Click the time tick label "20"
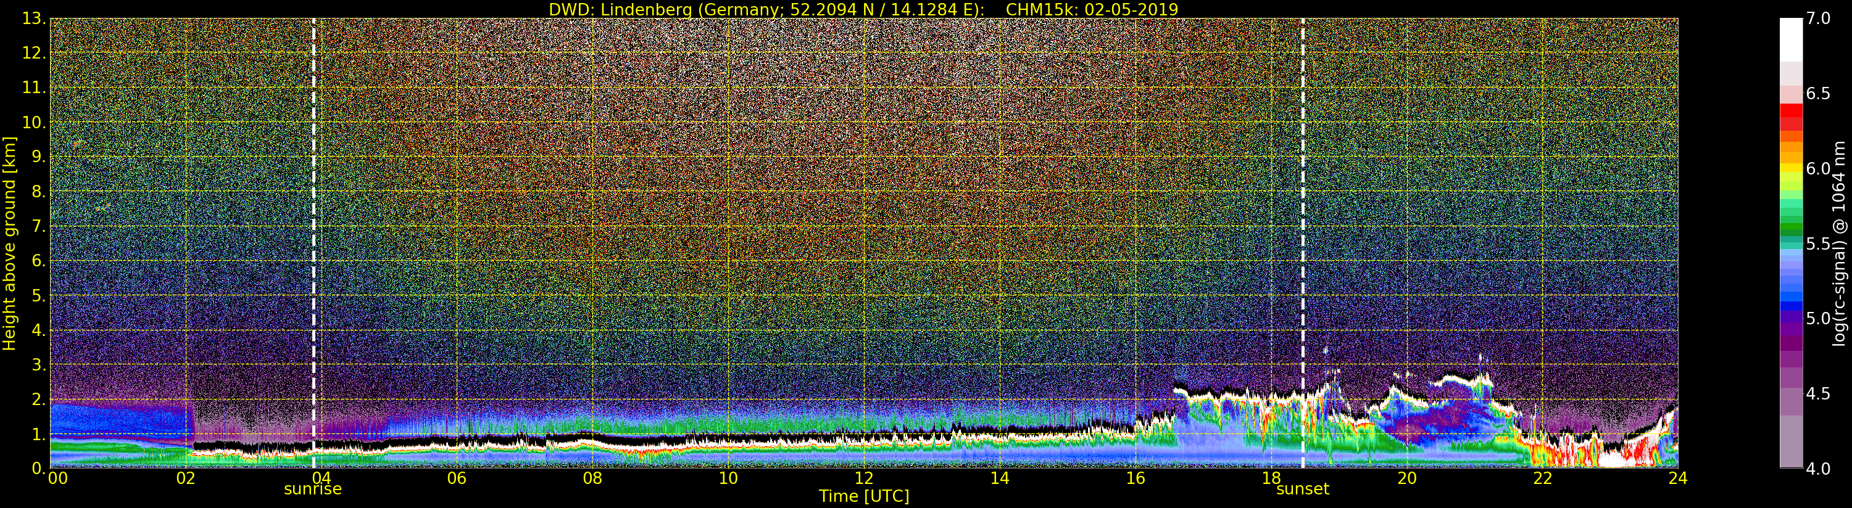The height and width of the screenshot is (508, 1852). click(1407, 478)
